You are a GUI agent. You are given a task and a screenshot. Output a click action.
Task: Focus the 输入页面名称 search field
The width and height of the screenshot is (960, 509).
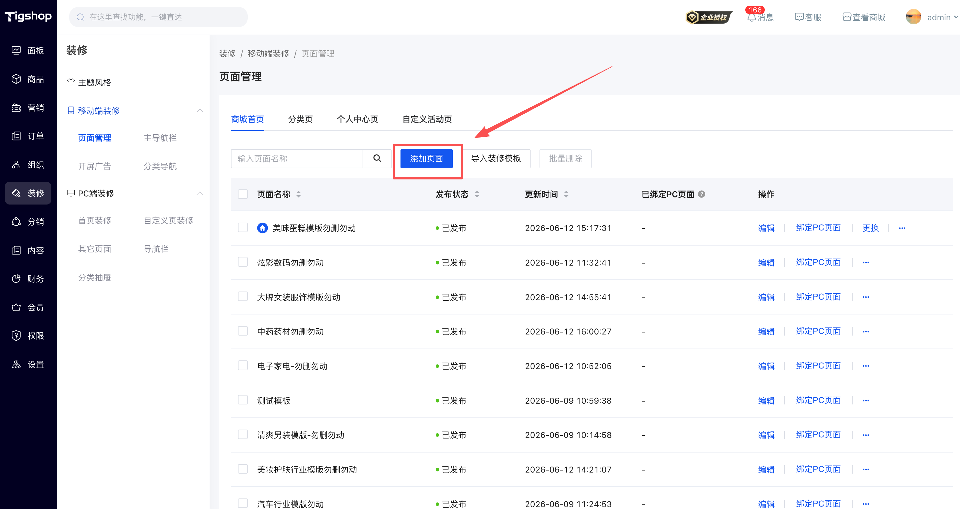click(297, 159)
